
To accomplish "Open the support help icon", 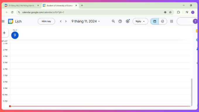I will [120, 21].
